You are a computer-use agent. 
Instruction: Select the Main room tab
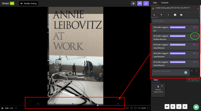156,80
